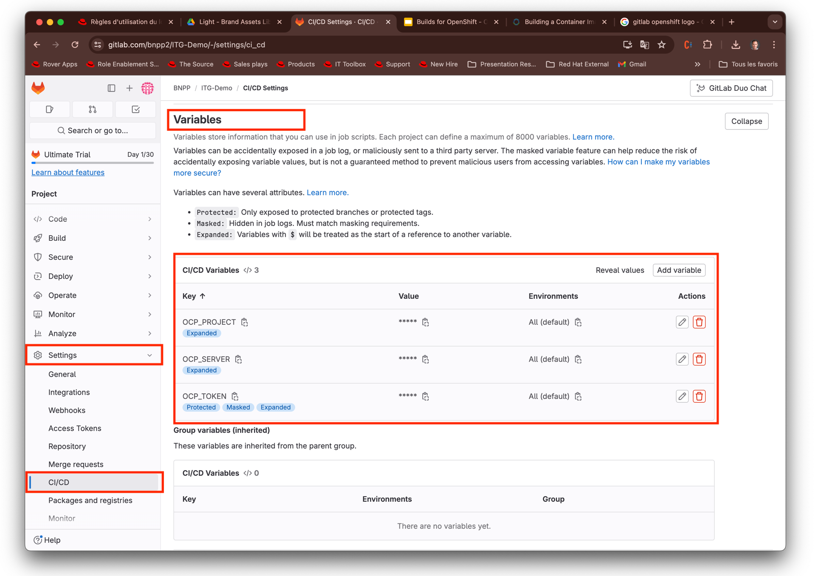Open the Rover Apps bookmark

point(55,64)
